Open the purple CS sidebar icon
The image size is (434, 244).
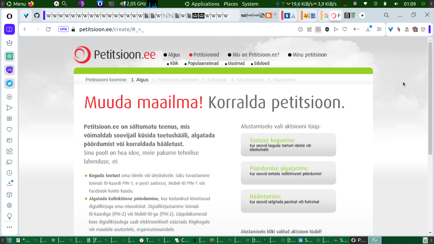(x=9, y=70)
